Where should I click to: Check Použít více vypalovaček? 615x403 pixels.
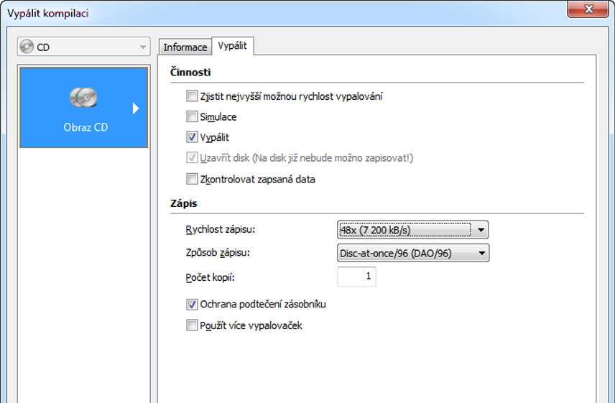coord(192,325)
